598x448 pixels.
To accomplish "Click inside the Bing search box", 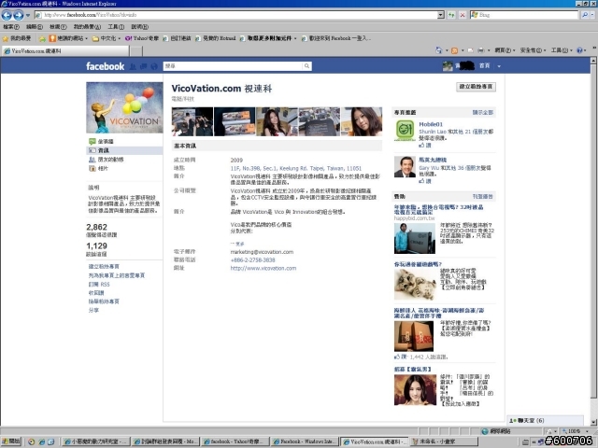I will click(525, 15).
